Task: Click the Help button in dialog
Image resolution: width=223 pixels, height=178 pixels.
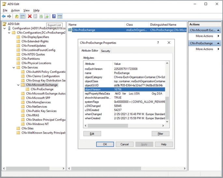Action: (164, 144)
